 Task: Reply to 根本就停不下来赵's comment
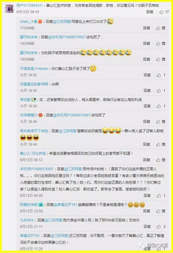tap(147, 144)
